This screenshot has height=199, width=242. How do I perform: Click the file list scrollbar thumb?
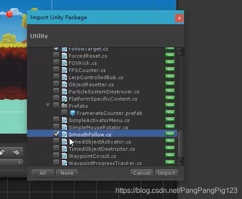(x=180, y=144)
